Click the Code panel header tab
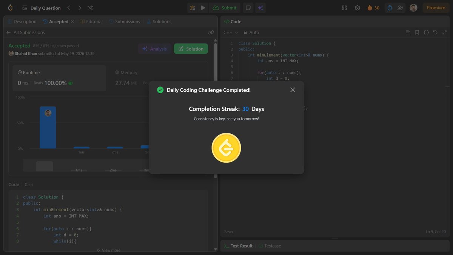453x255 pixels. [233, 22]
